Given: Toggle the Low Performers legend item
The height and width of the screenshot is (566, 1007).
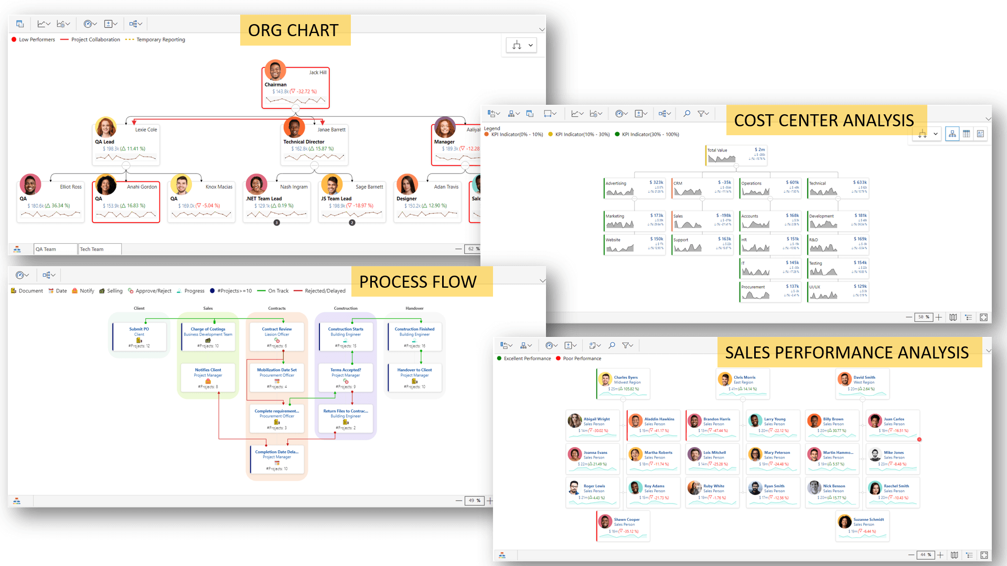Looking at the screenshot, I should [x=33, y=40].
